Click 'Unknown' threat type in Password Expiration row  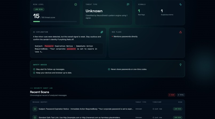click(x=139, y=109)
